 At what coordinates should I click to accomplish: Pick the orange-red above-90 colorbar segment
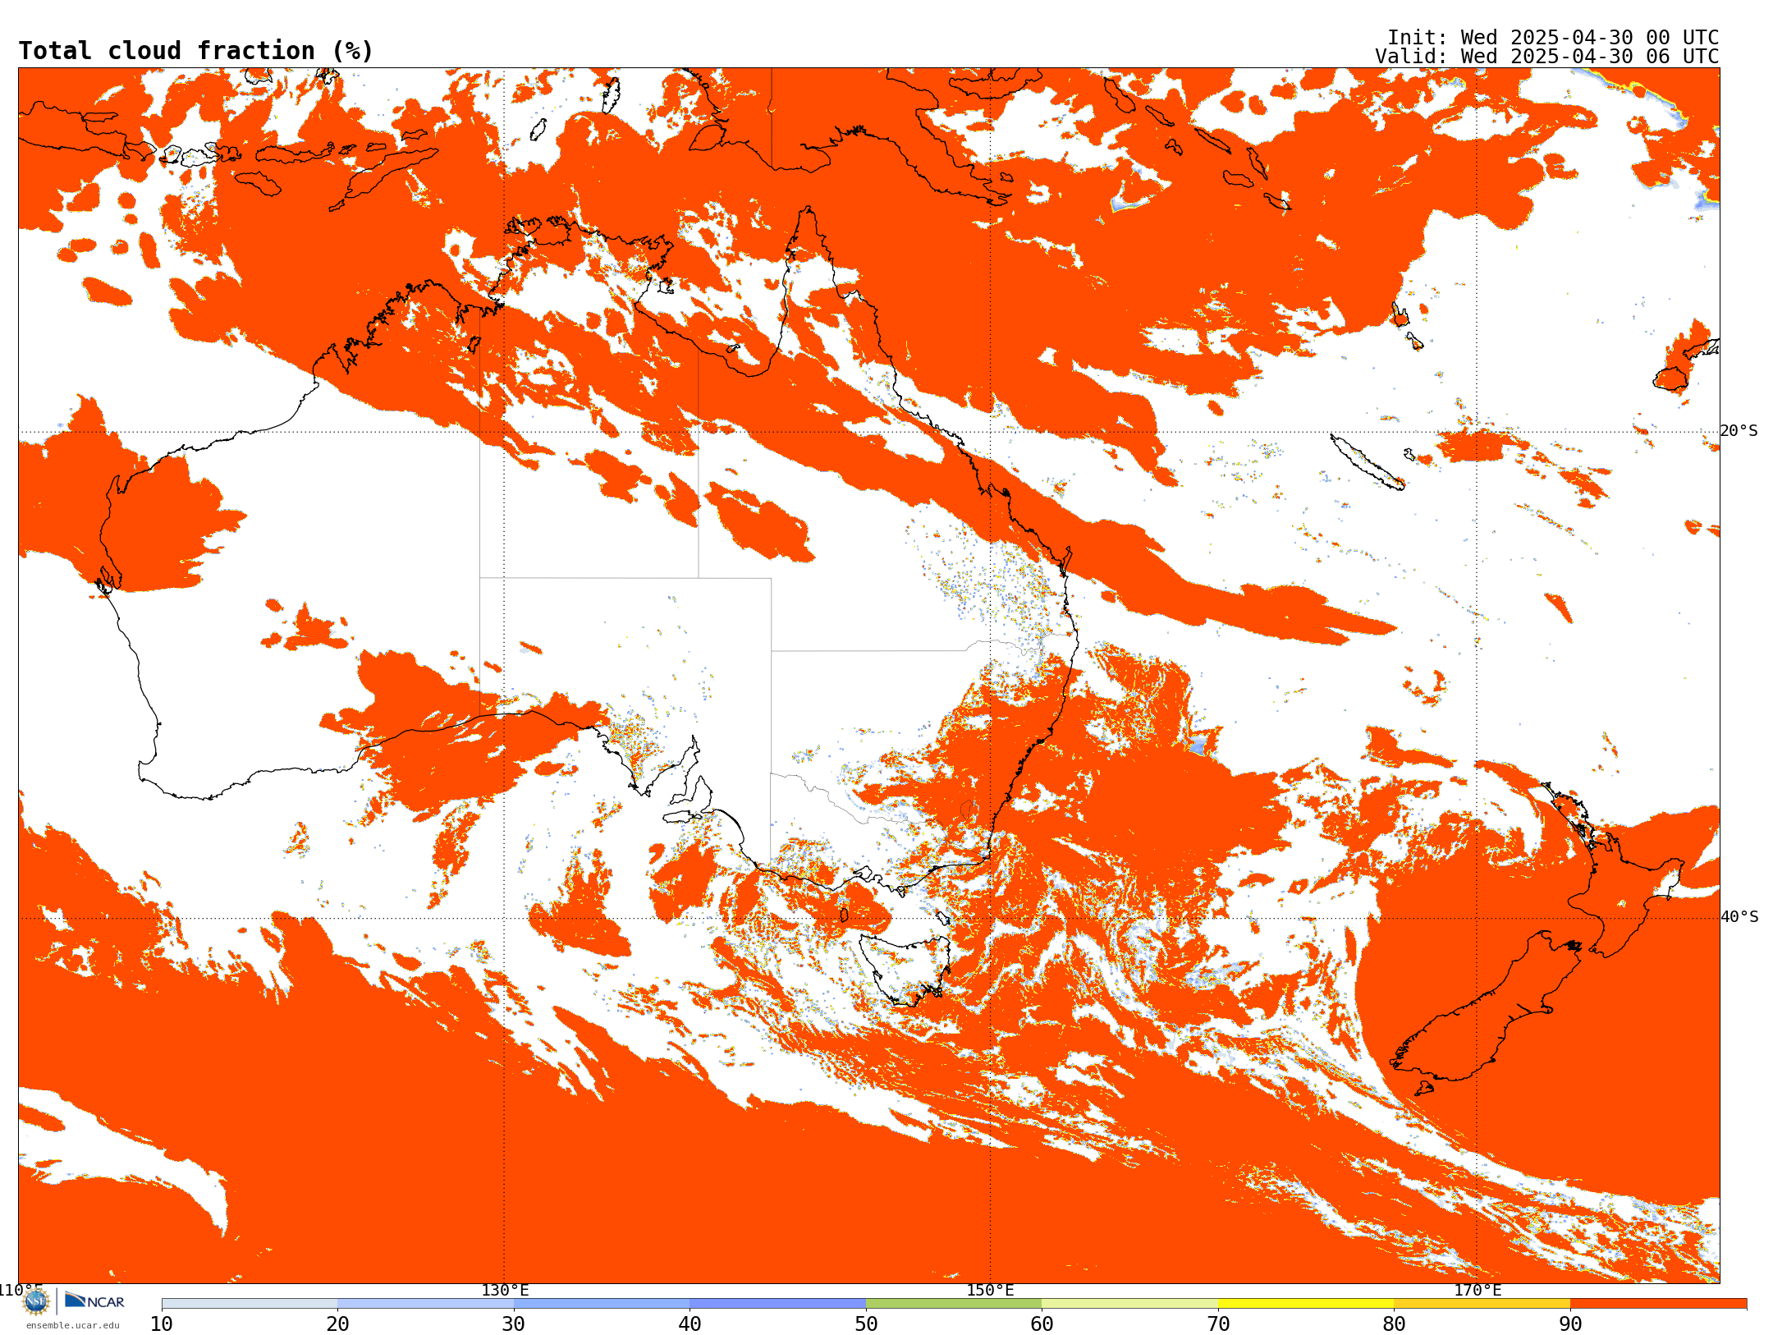click(1658, 1304)
